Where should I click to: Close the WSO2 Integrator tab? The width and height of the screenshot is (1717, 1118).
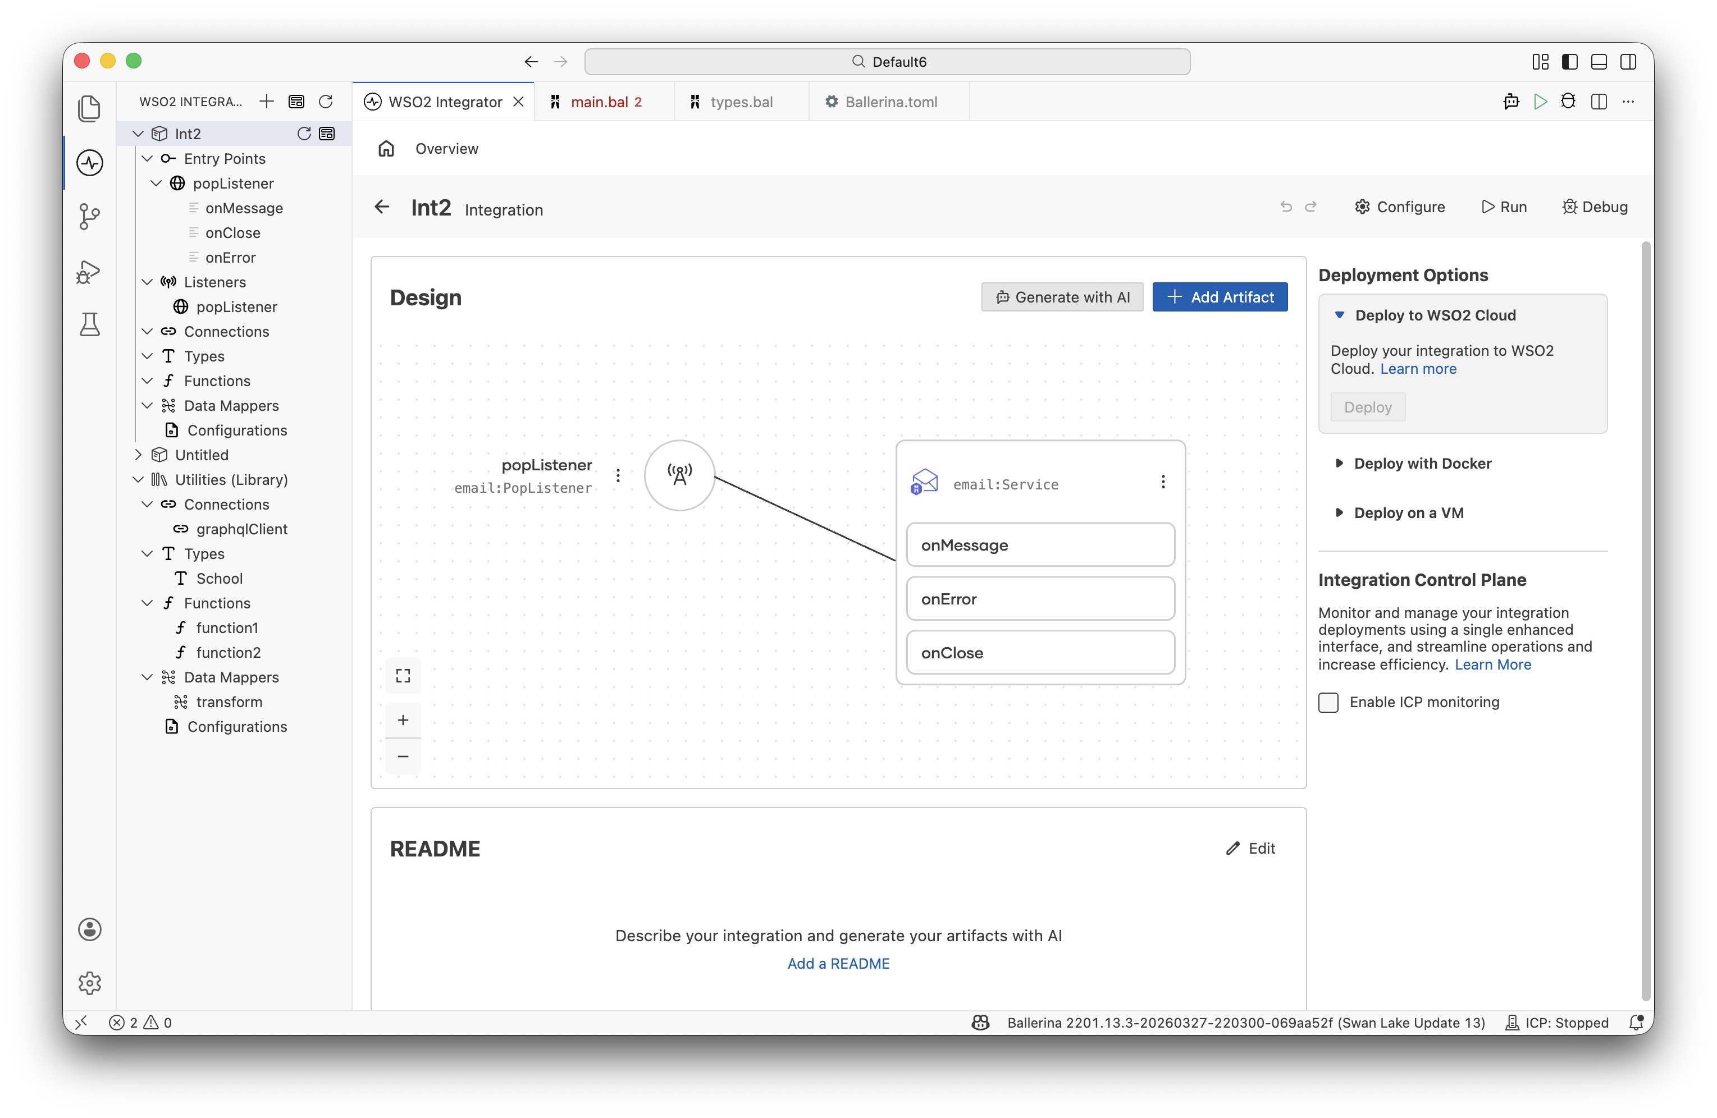click(519, 102)
